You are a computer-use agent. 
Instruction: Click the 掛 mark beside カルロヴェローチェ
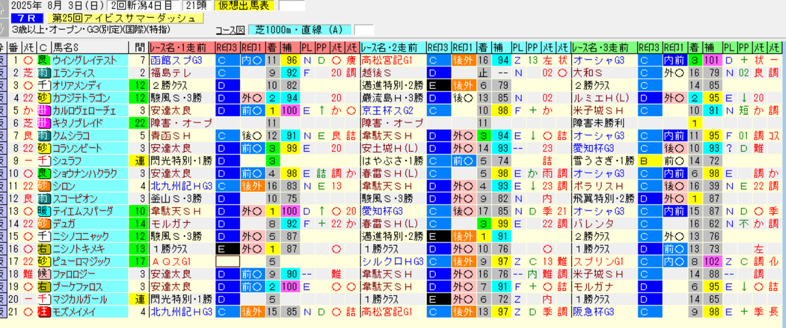pos(44,110)
